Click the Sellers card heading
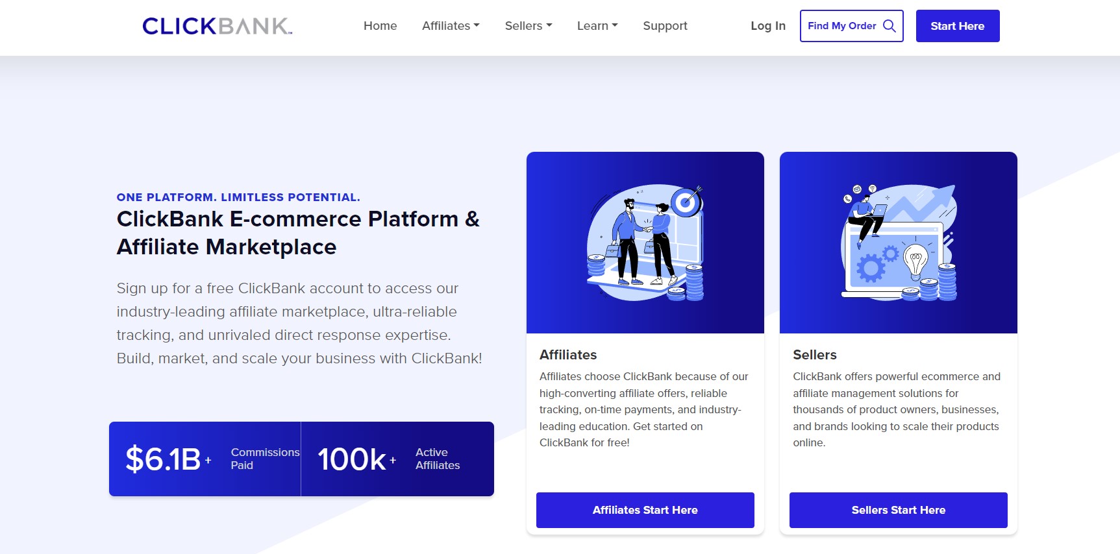This screenshot has width=1120, height=554. (815, 355)
